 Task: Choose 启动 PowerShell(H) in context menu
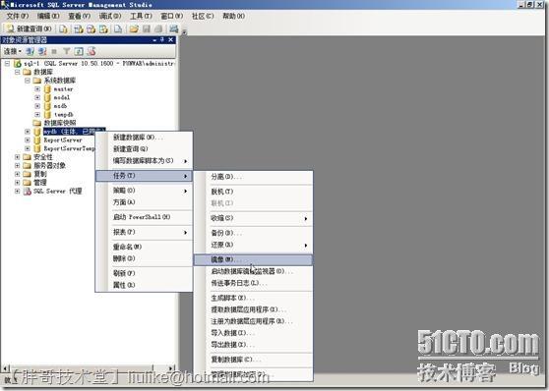144,217
